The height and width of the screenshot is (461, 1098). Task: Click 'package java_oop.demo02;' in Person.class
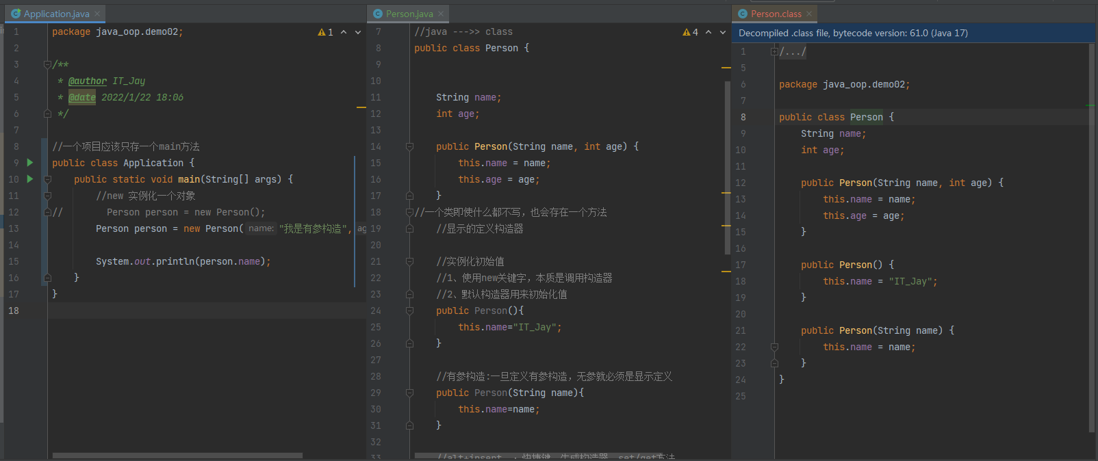[845, 84]
